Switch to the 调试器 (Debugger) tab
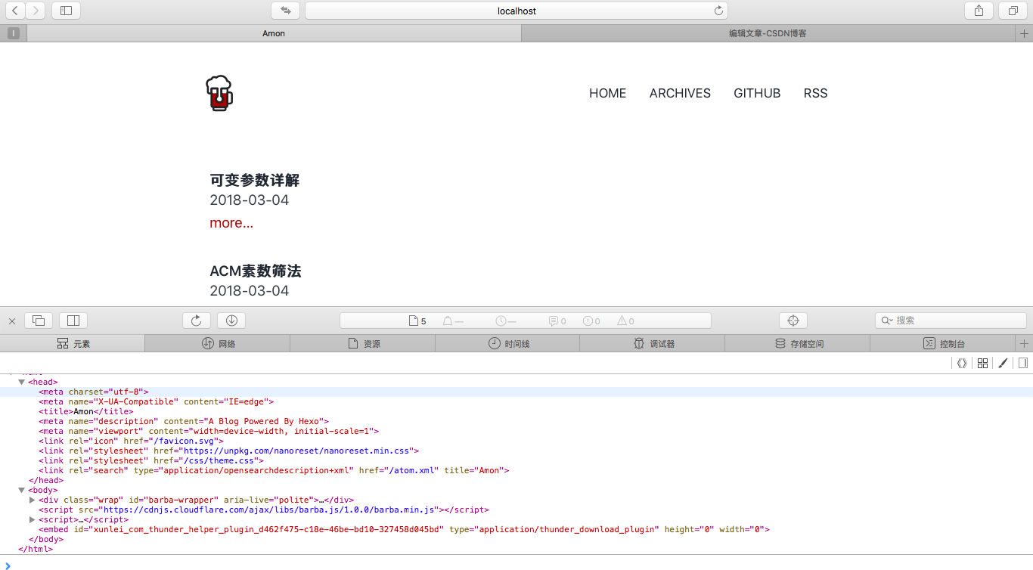This screenshot has height=570, width=1033. pos(653,343)
